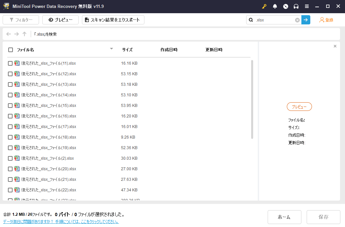
Task: Click the toolbar プレビュー button
Action: click(x=60, y=20)
